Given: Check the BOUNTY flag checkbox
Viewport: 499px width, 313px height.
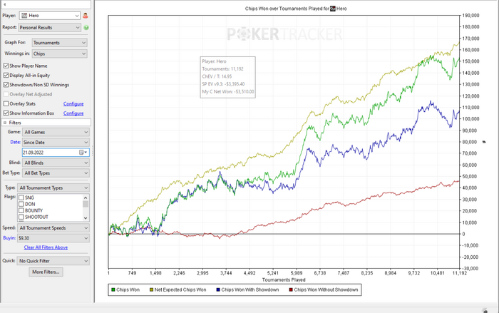Looking at the screenshot, I should point(21,210).
